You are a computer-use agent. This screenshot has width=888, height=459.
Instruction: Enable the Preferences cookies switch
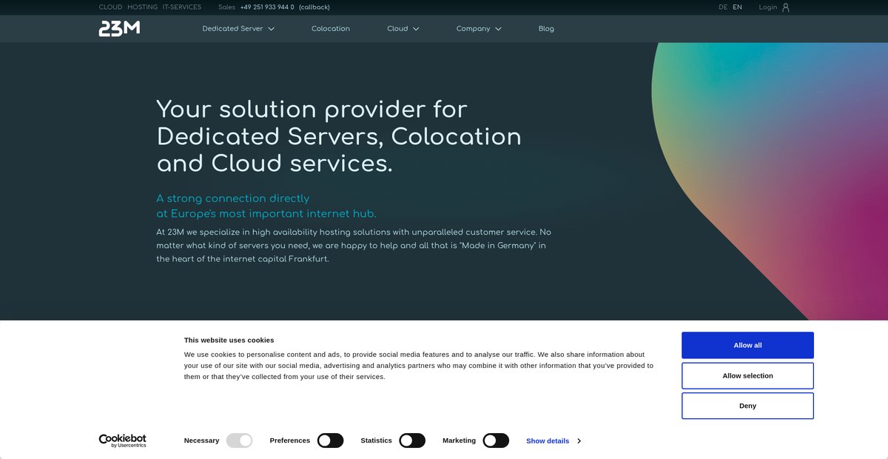coord(330,440)
